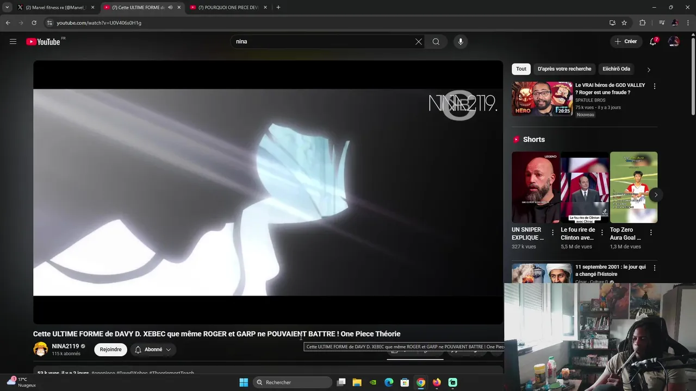Viewport: 696px width, 391px height.
Task: Open the Windows Start menu
Action: [x=244, y=382]
